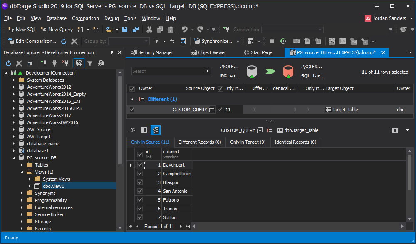Click refresh icon in Database Explorer toolbar
The image size is (416, 244).
pos(8,63)
